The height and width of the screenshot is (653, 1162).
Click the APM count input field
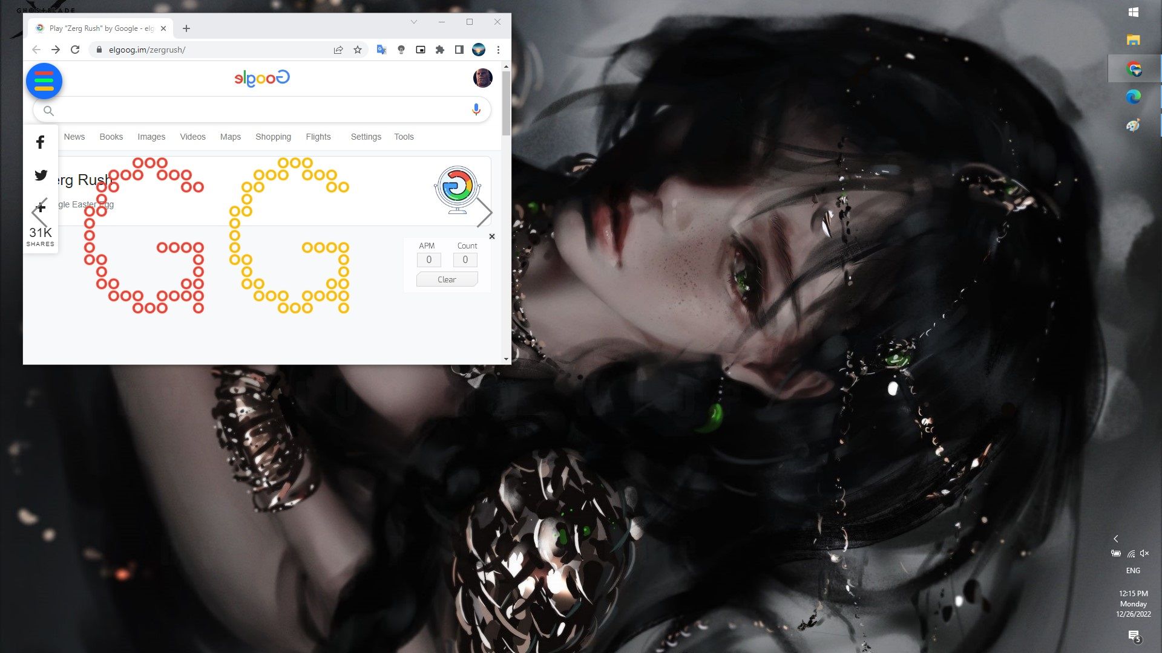(x=428, y=260)
